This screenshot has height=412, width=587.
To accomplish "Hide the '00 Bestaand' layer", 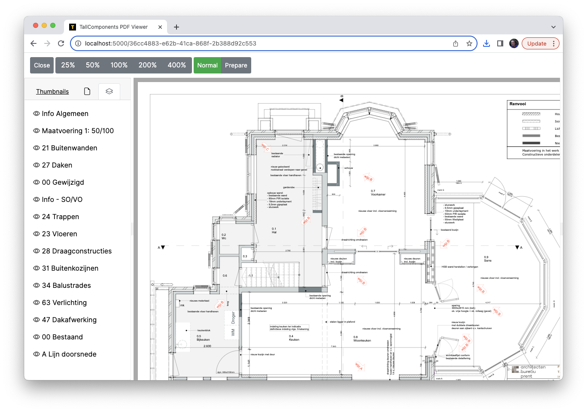I will pyautogui.click(x=36, y=337).
